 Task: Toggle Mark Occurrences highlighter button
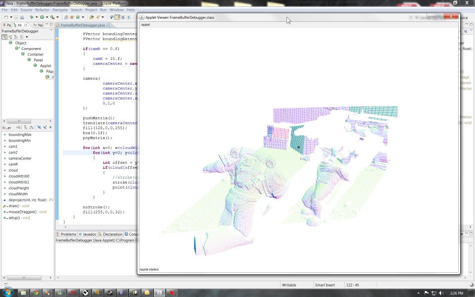tap(117, 17)
